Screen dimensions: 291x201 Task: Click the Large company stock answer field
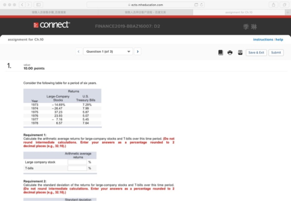[x=77, y=162]
